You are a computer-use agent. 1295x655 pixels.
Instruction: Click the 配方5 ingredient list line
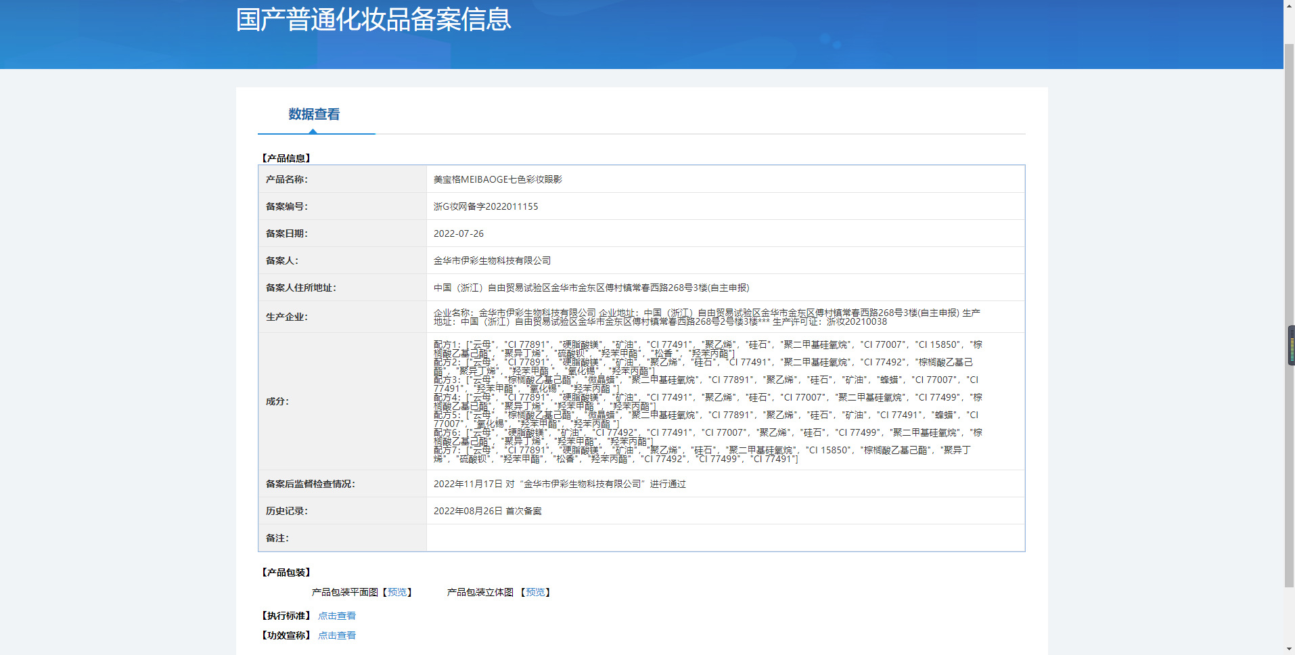tap(706, 420)
